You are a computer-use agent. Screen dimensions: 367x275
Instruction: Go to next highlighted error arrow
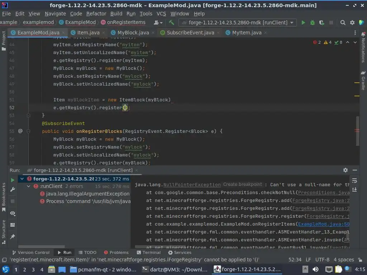click(x=355, y=42)
